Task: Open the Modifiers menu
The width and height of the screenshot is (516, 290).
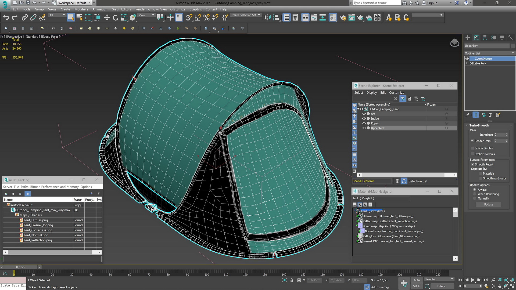Action: point(81,9)
